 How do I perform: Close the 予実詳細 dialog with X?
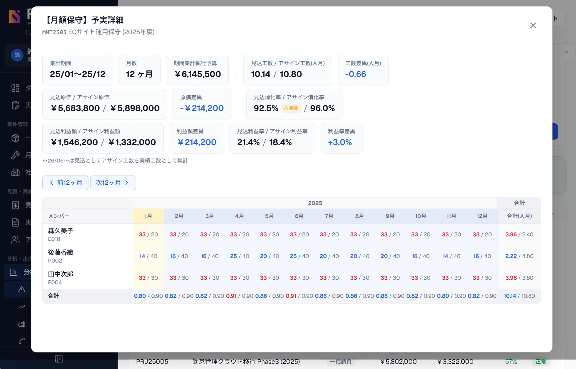pyautogui.click(x=533, y=25)
